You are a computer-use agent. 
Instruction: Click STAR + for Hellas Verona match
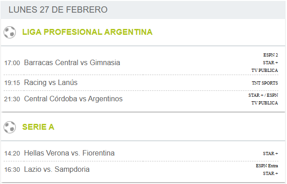click(271, 154)
